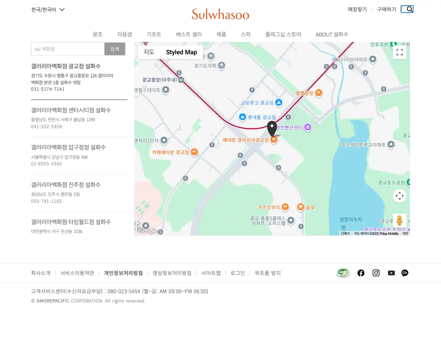Switch map to Styled Map view
Screen dimensions: 441x352
(x=182, y=52)
